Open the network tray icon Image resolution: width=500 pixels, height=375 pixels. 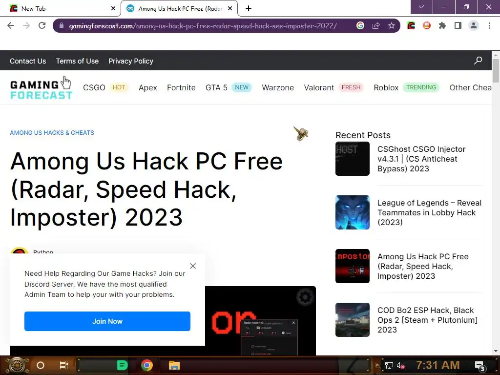(x=389, y=365)
